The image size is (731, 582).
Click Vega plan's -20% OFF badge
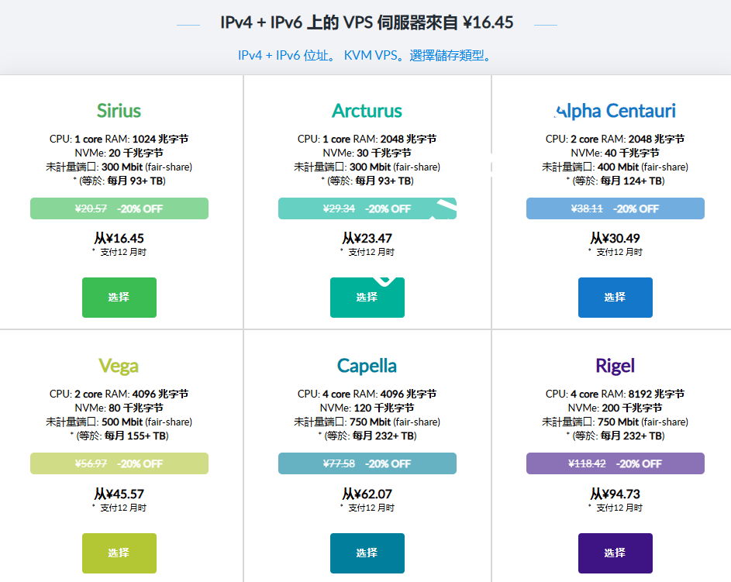tap(119, 463)
